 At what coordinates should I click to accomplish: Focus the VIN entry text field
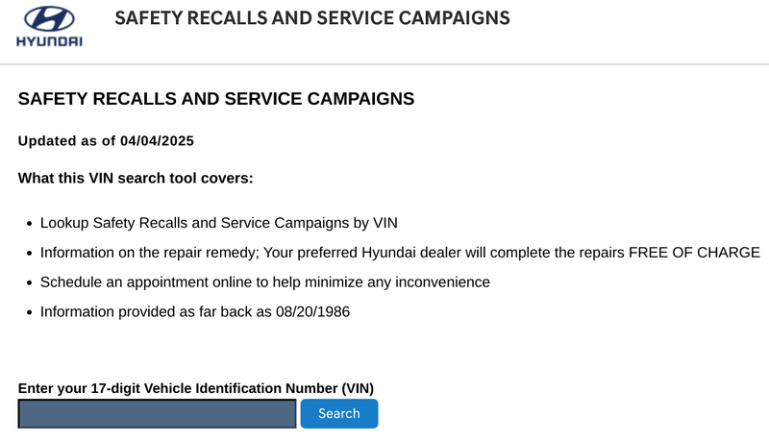pos(157,414)
